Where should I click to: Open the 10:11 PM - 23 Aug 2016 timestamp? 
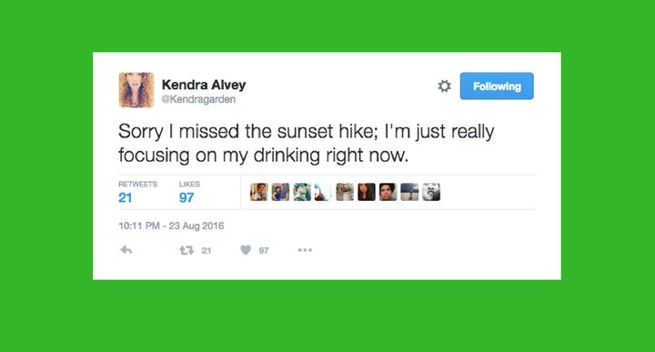tap(171, 226)
